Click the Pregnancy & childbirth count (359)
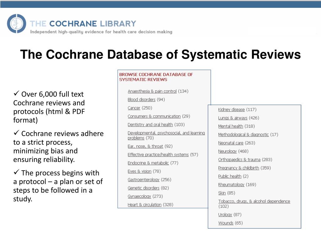321x240 pixels. coord(266,168)
